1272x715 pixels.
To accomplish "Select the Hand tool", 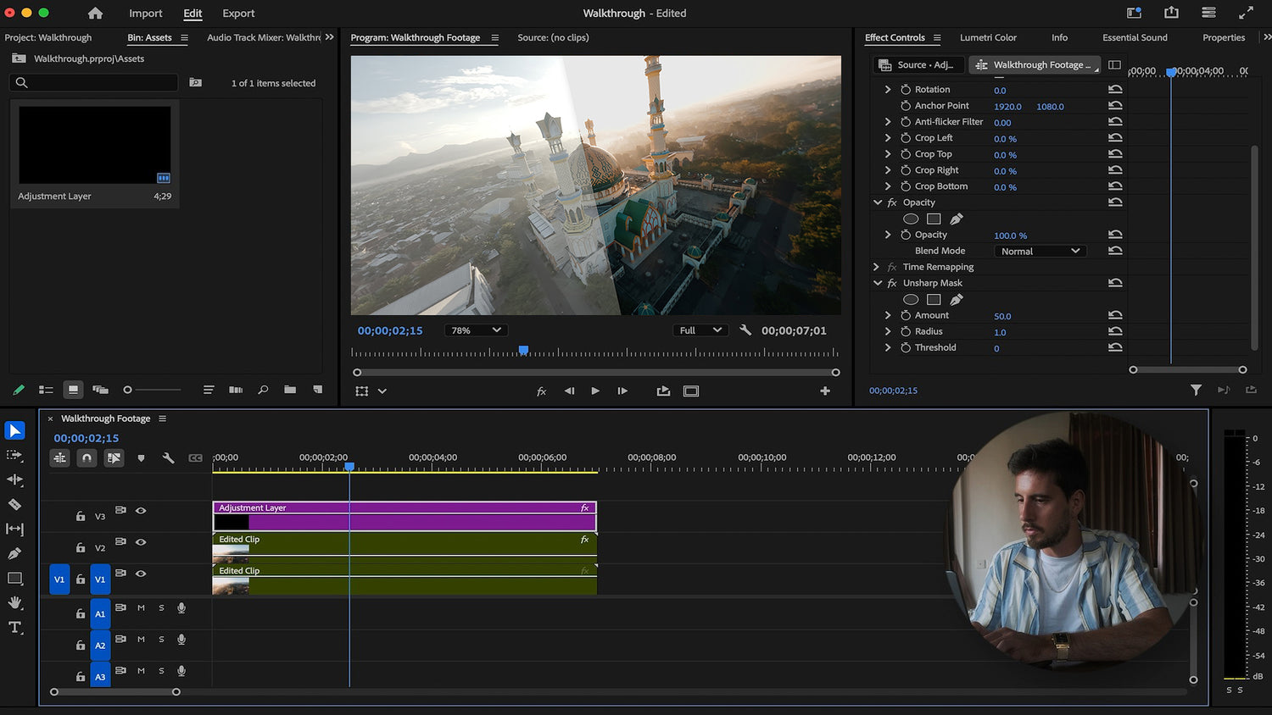I will click(14, 602).
